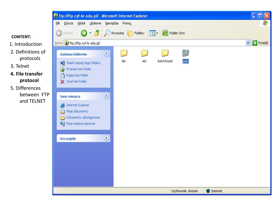This screenshot has height=208, width=278.
Task: Click the Wstecz back arrow icon
Action: point(59,33)
